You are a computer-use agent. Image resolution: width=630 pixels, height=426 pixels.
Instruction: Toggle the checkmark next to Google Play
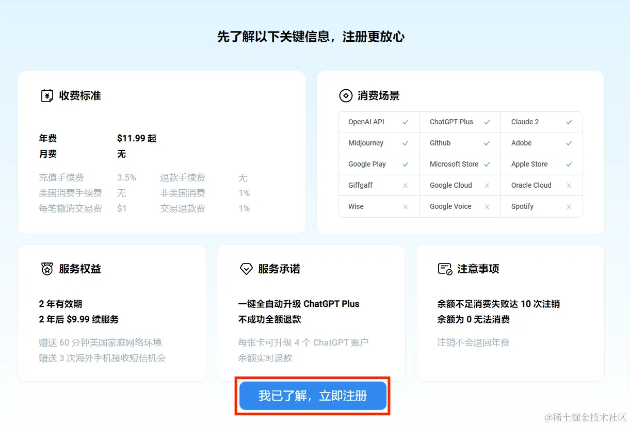[x=405, y=164]
